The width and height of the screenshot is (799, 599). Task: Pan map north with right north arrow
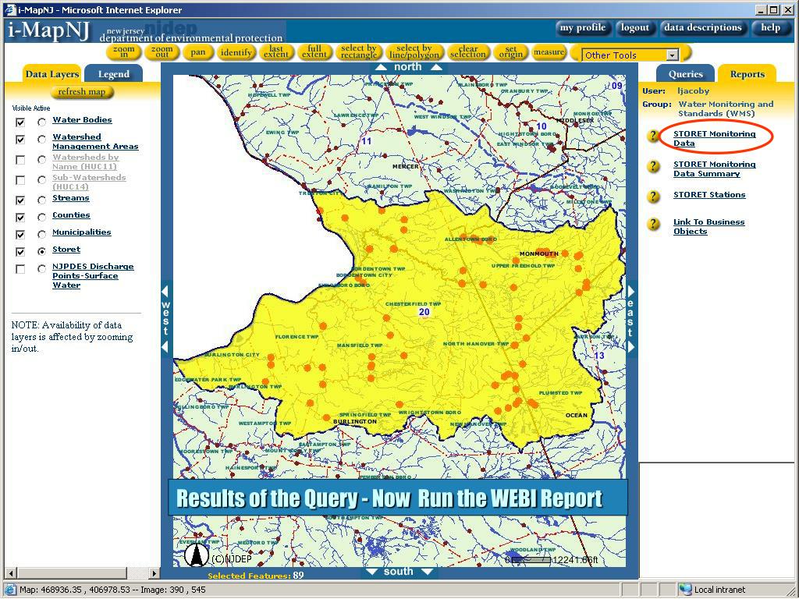pos(436,67)
